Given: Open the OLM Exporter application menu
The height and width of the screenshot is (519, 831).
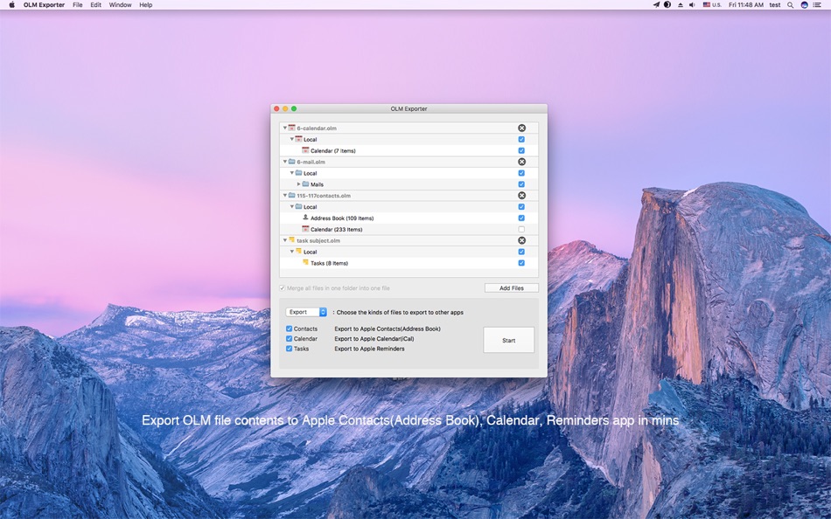Looking at the screenshot, I should click(x=44, y=4).
